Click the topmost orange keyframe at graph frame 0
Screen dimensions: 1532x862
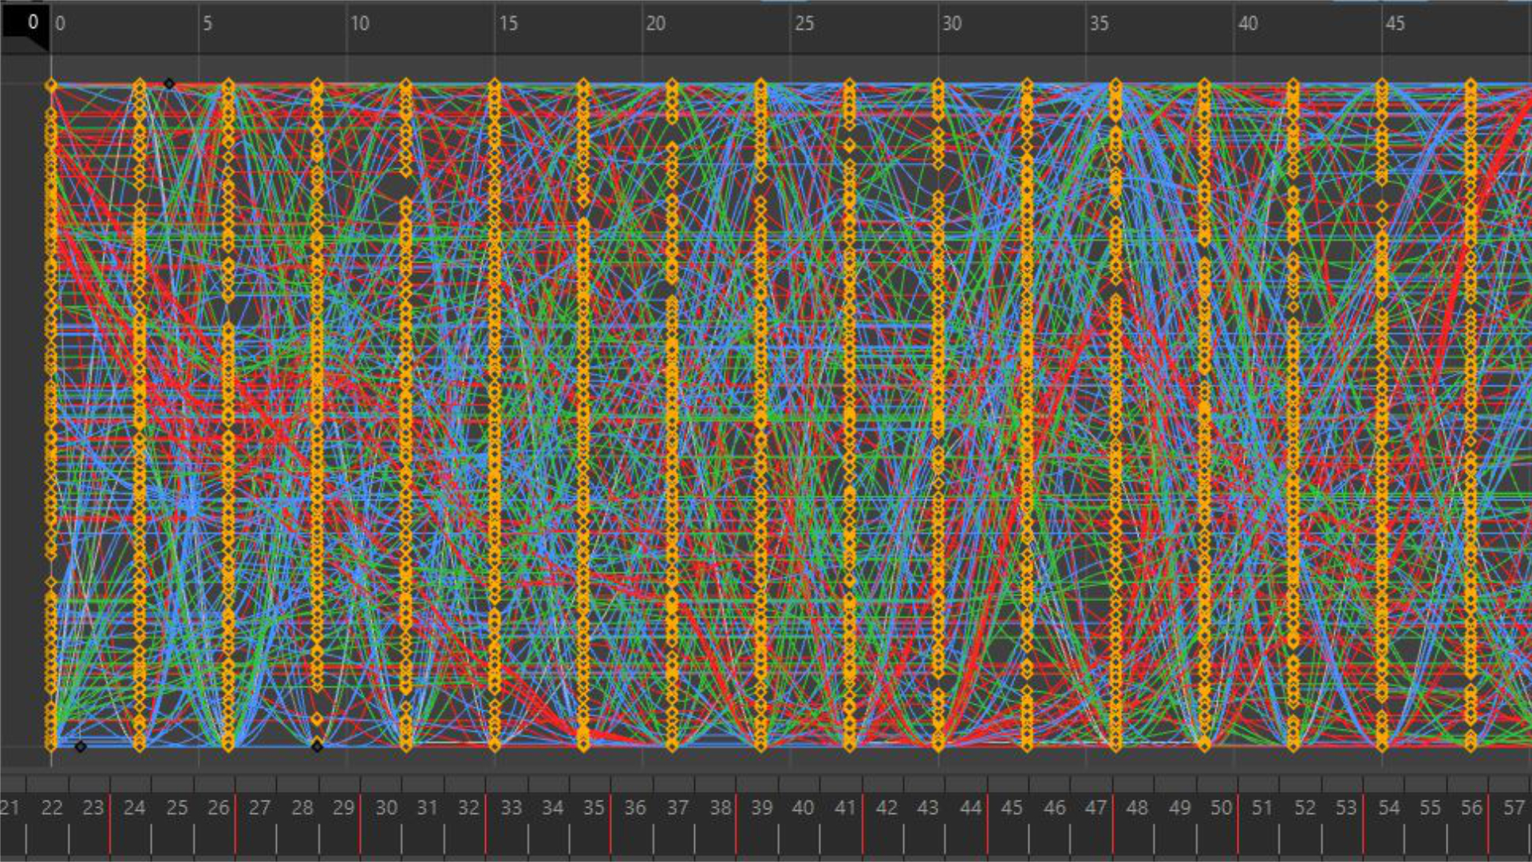[x=52, y=85]
